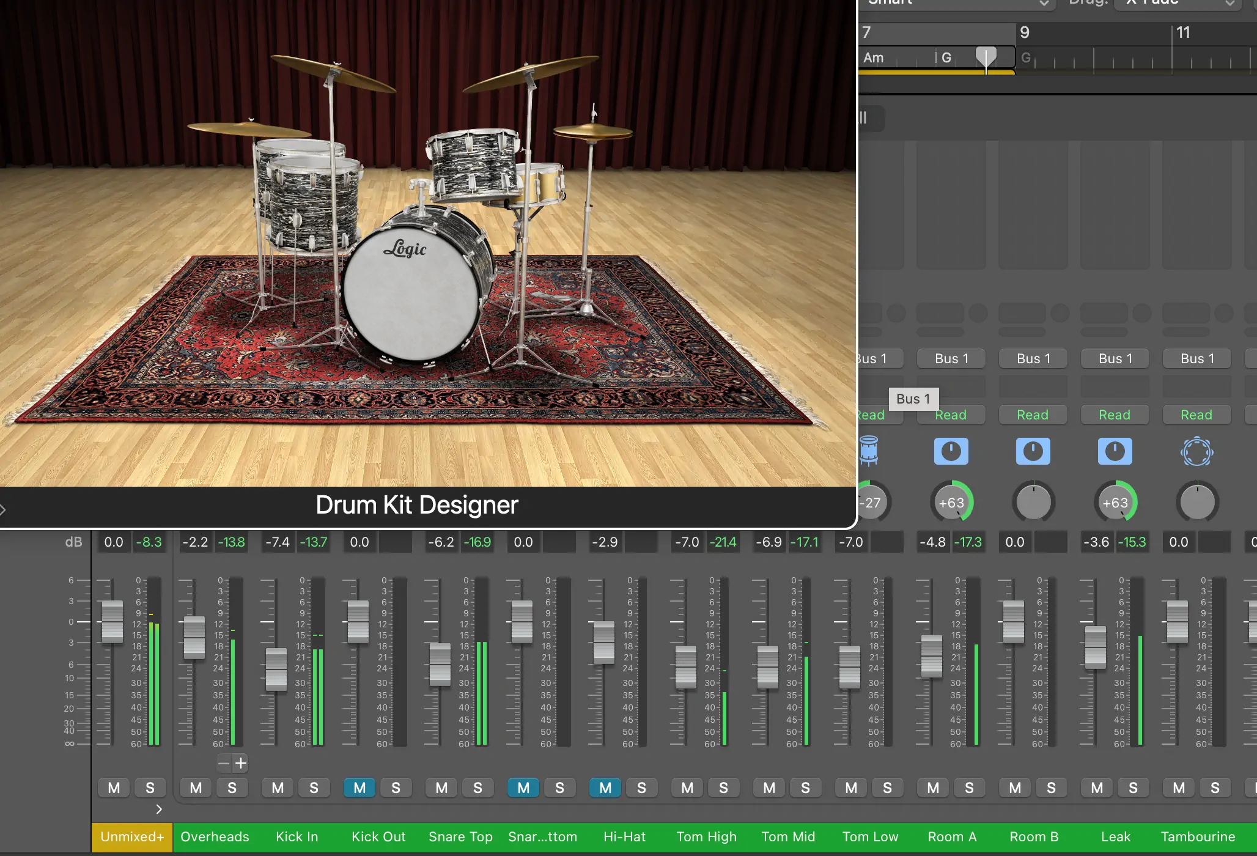Click the Tambourine channel strip icon
This screenshot has height=856, width=1257.
[1196, 452]
